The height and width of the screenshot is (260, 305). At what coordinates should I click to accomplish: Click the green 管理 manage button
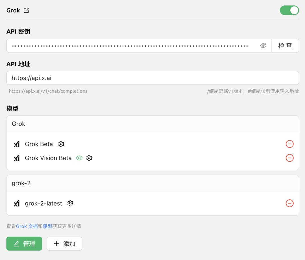click(x=24, y=244)
